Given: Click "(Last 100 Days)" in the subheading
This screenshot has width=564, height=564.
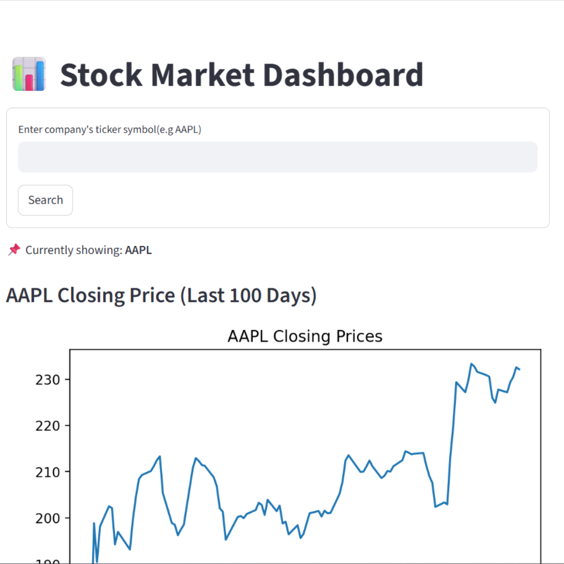Looking at the screenshot, I should 249,296.
